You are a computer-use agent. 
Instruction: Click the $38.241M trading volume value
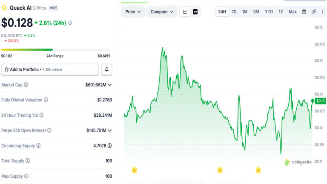point(103,115)
